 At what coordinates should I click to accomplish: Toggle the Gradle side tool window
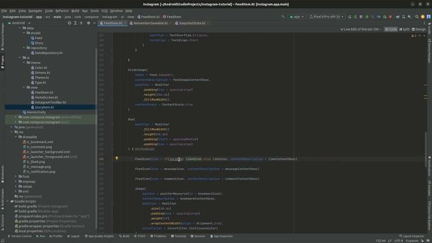[429, 28]
